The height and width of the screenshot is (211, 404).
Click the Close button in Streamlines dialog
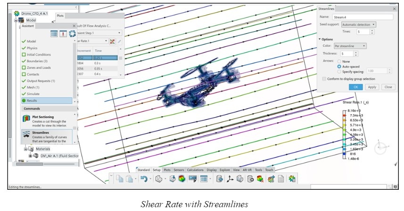coord(388,87)
